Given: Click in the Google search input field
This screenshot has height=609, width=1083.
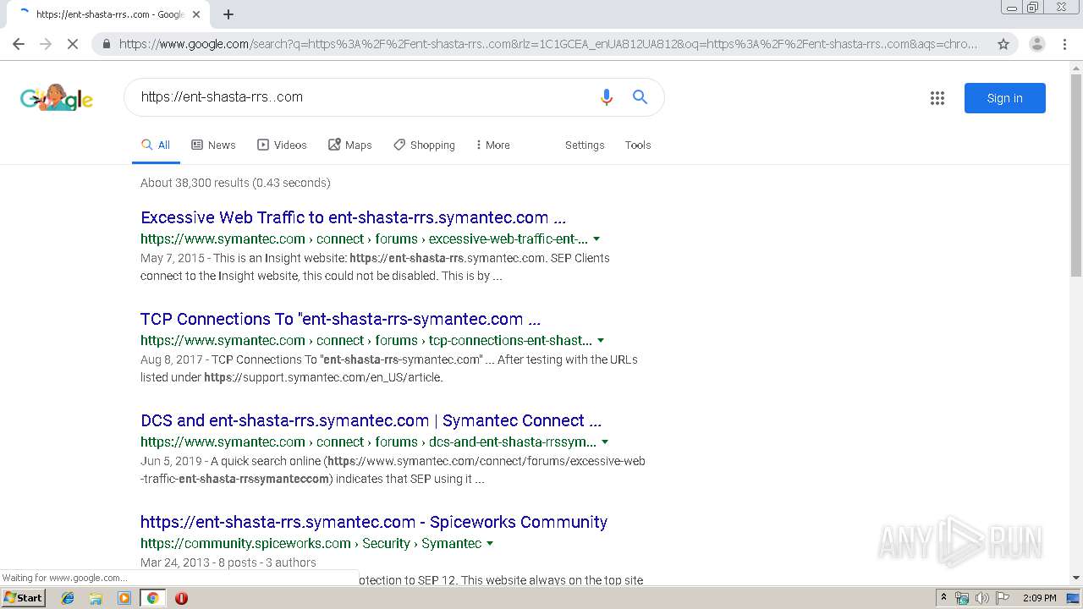Looking at the screenshot, I should click(364, 97).
